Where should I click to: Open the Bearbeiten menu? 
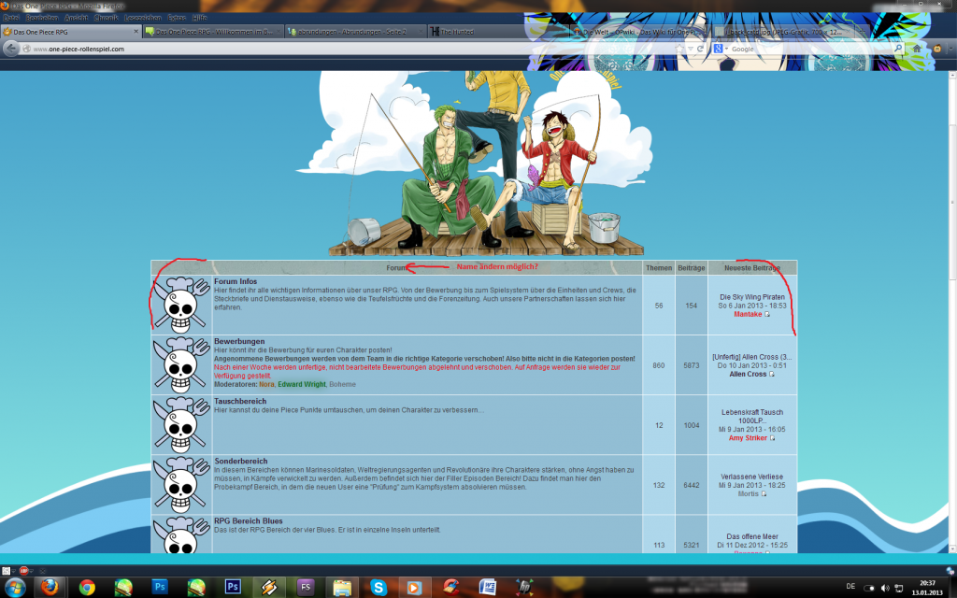41,18
